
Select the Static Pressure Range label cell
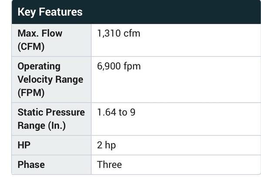tap(51, 119)
